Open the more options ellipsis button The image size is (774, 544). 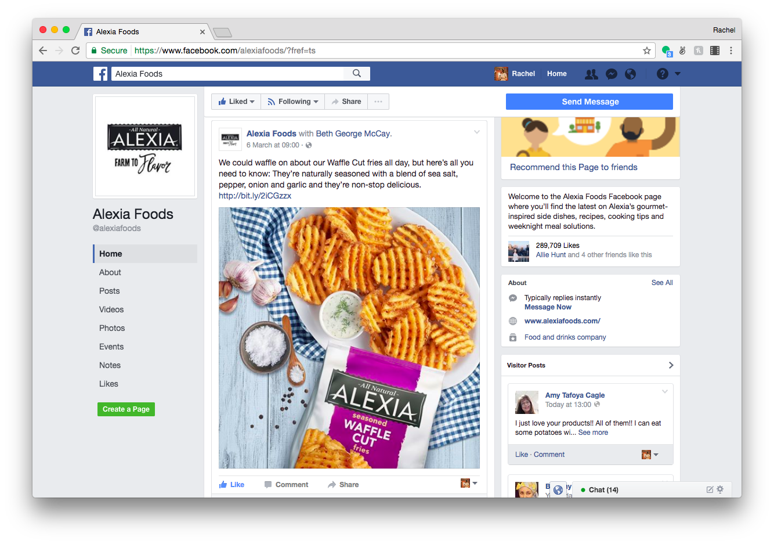tap(378, 102)
